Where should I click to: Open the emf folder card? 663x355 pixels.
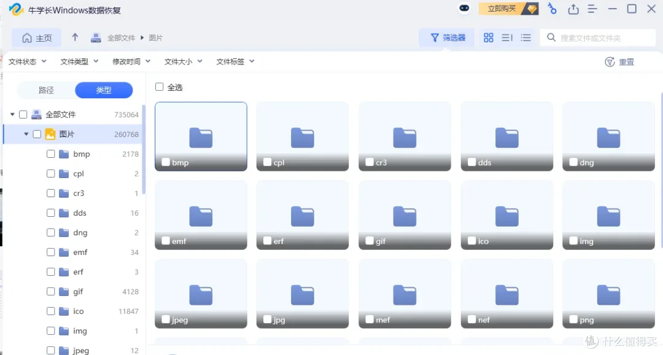click(x=201, y=215)
